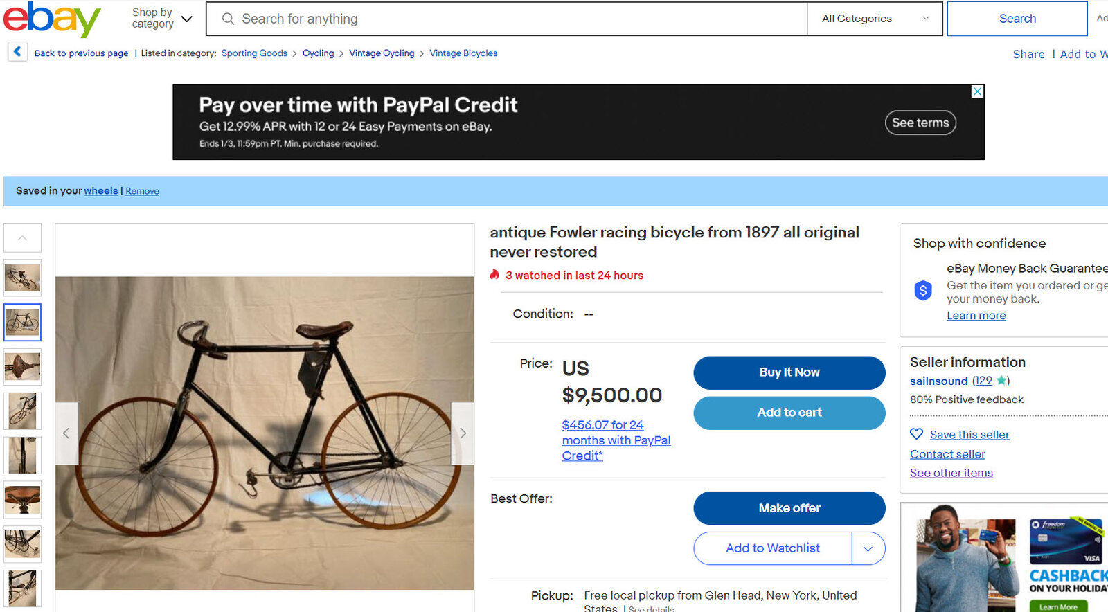Click the back arrow to previous page

(17, 51)
